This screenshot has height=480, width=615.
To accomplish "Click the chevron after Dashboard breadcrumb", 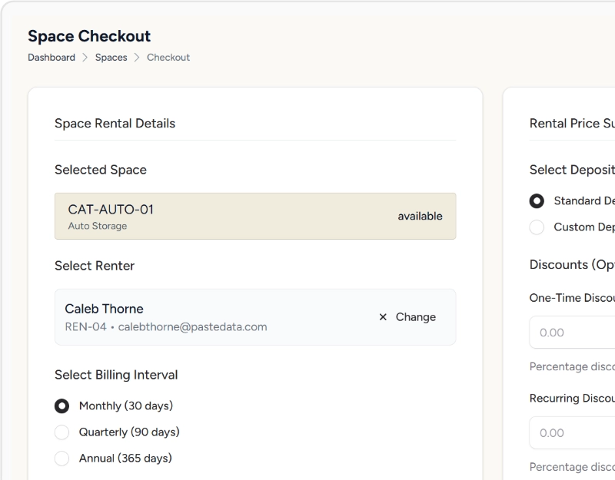I will coord(85,58).
